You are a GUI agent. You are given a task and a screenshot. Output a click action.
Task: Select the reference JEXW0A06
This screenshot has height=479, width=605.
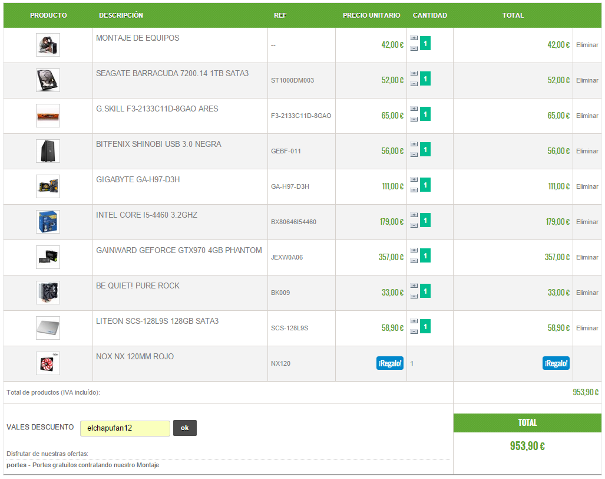(x=287, y=257)
